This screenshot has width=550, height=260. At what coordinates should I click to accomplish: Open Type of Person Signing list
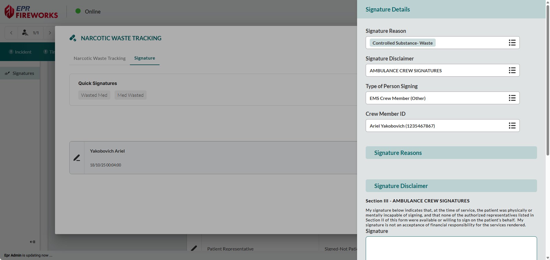pos(512,98)
